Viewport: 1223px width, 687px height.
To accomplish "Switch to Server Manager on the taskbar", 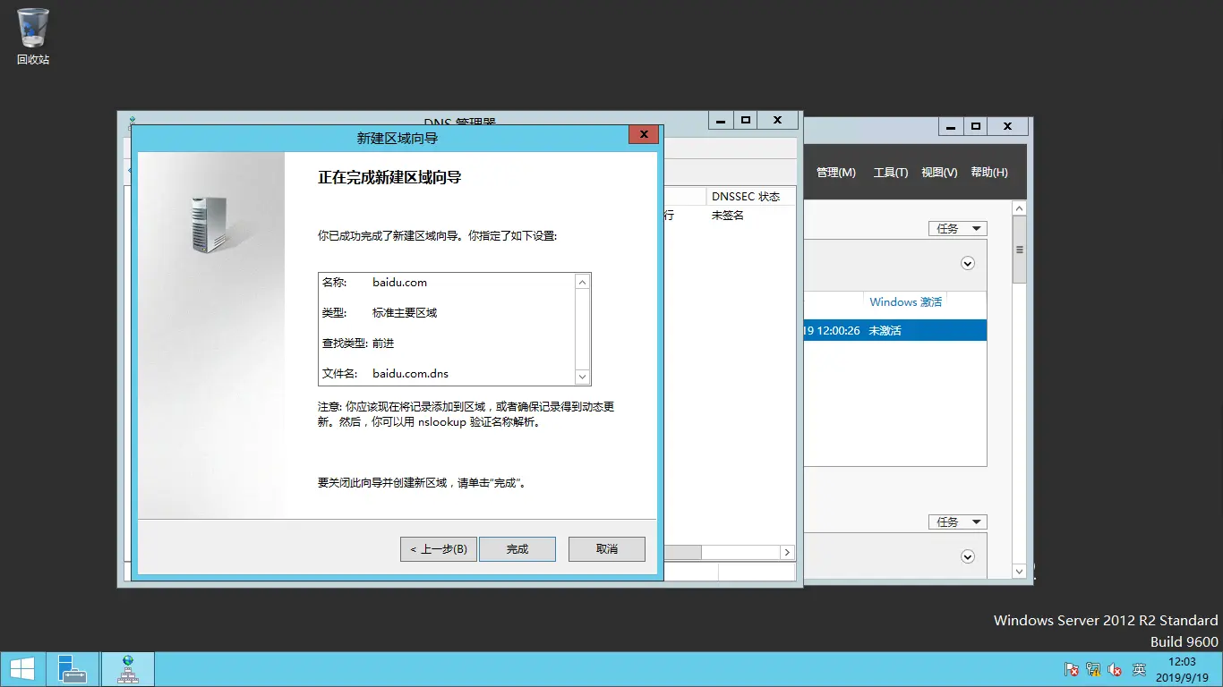I will 72,669.
